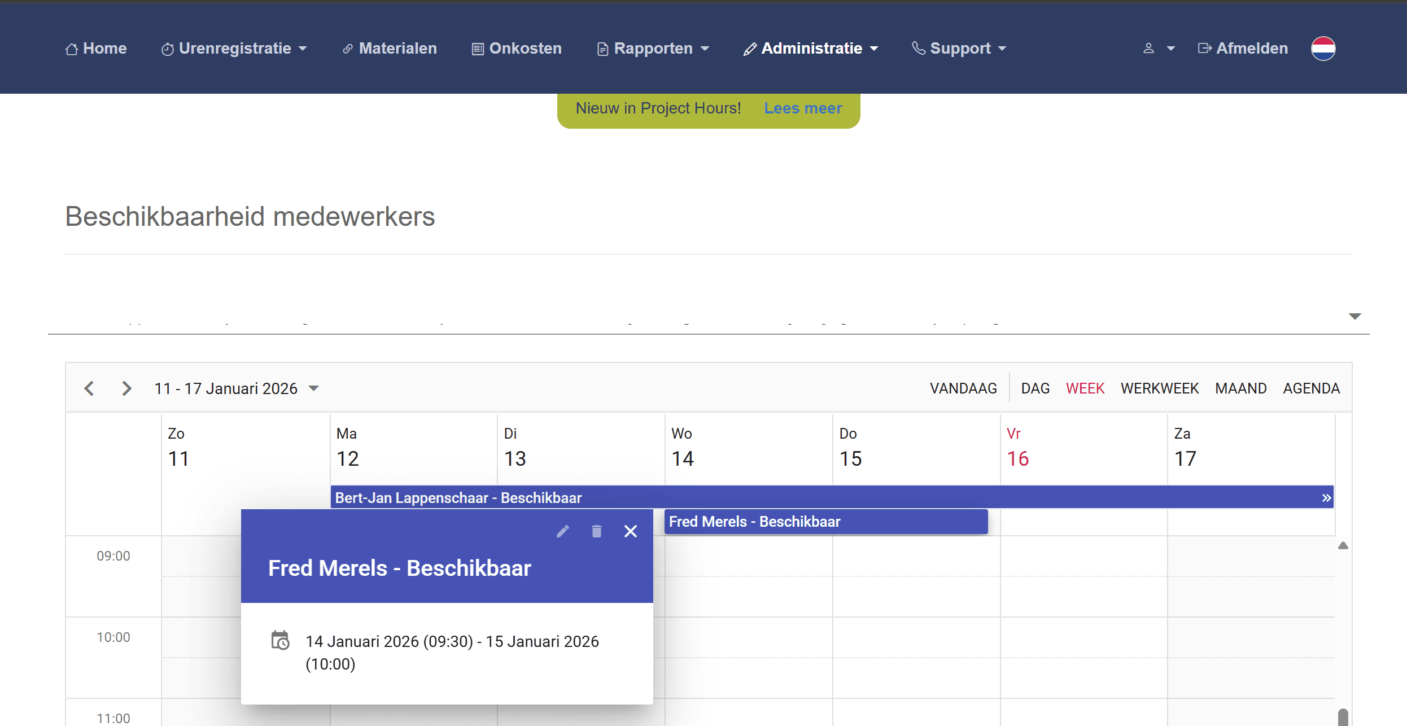The width and height of the screenshot is (1407, 726).
Task: Jump to today with the VANDAAG button
Action: pos(963,388)
